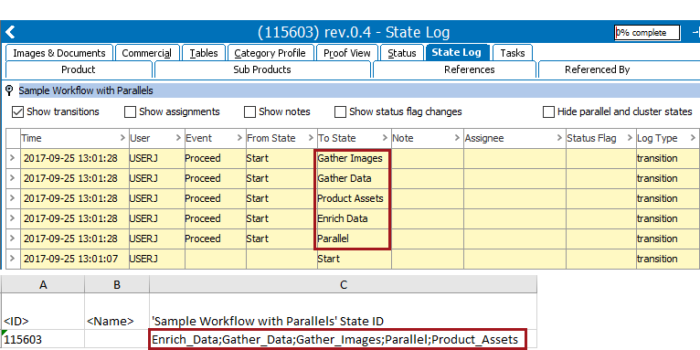Switch to the Tasks tab
The height and width of the screenshot is (350, 700).
pos(512,53)
